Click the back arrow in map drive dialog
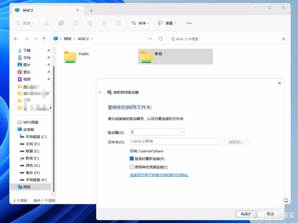This screenshot has width=298, height=223. pyautogui.click(x=100, y=92)
